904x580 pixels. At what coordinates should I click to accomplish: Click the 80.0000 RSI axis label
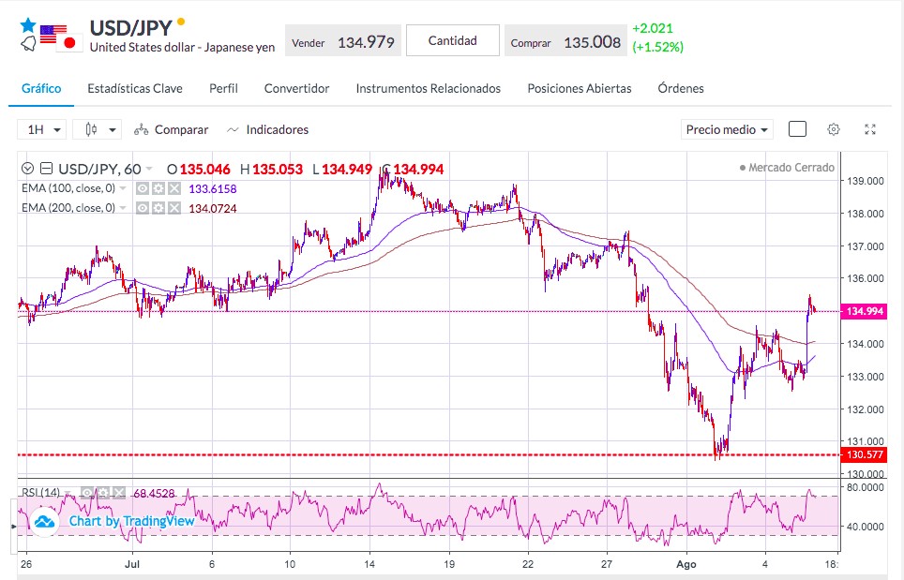point(866,487)
